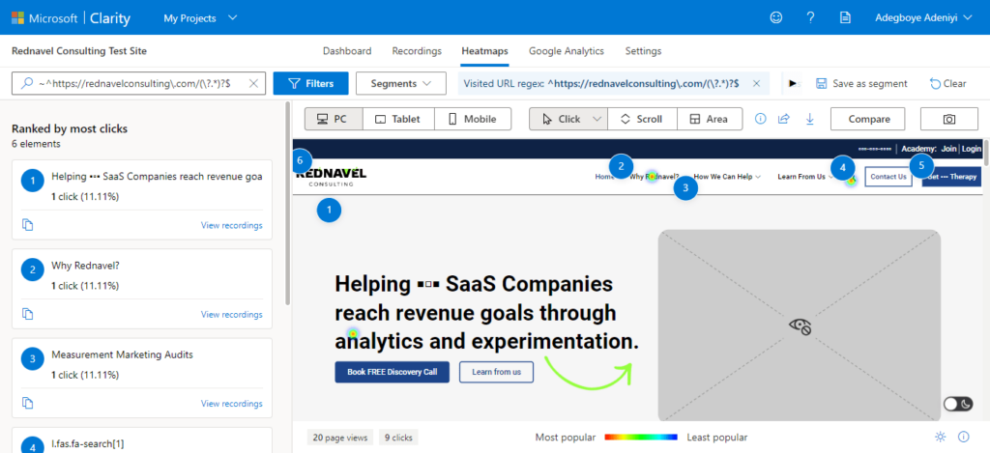Click Home in the site navigation
This screenshot has height=453, width=990.
pos(604,177)
